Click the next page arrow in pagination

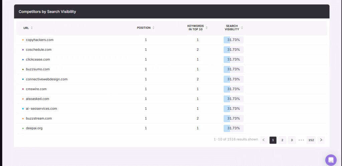[x=321, y=140]
